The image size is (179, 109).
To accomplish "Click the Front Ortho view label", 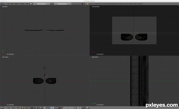I will (5, 57).
